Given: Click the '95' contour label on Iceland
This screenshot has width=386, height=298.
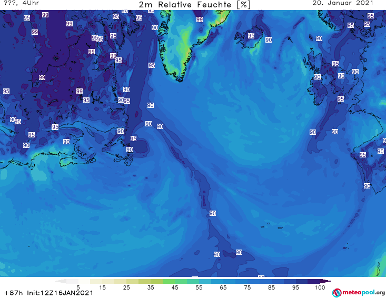Looking at the screenshot, I should coord(251,36).
